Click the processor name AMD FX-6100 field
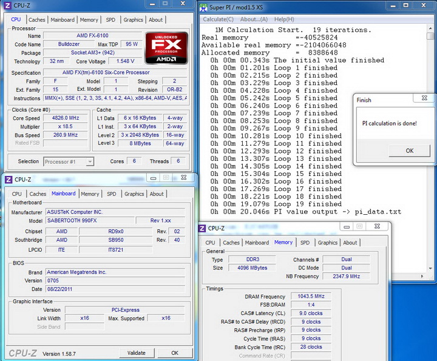 click(92, 36)
